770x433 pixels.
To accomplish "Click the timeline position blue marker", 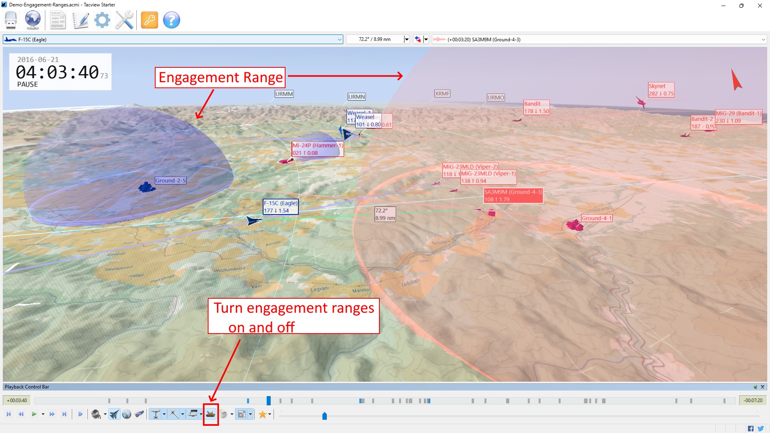I will point(269,401).
